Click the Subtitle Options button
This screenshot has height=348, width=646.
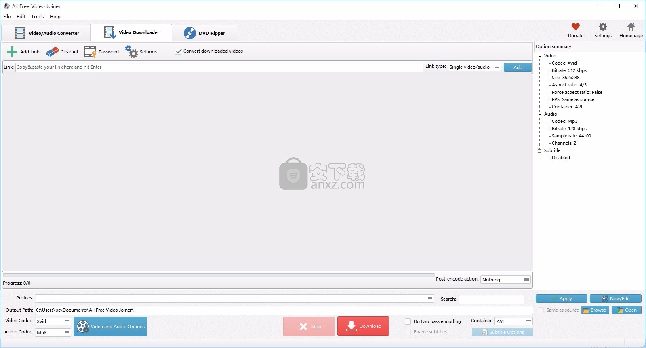pyautogui.click(x=503, y=332)
